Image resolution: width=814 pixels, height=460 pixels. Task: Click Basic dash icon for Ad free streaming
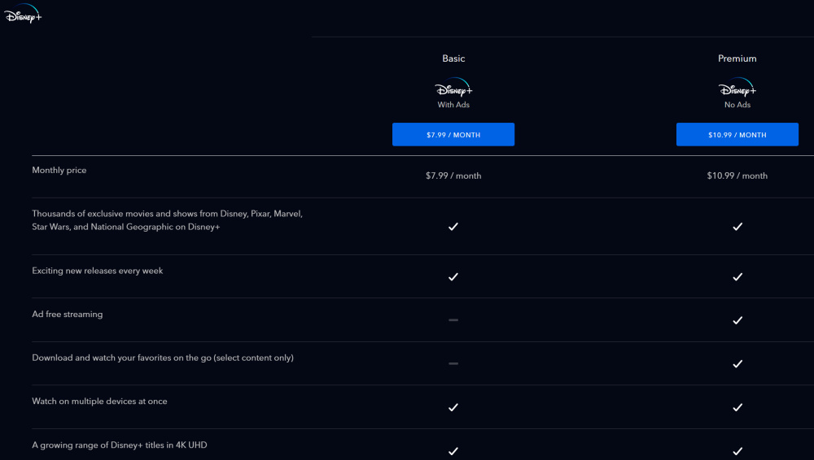click(453, 320)
